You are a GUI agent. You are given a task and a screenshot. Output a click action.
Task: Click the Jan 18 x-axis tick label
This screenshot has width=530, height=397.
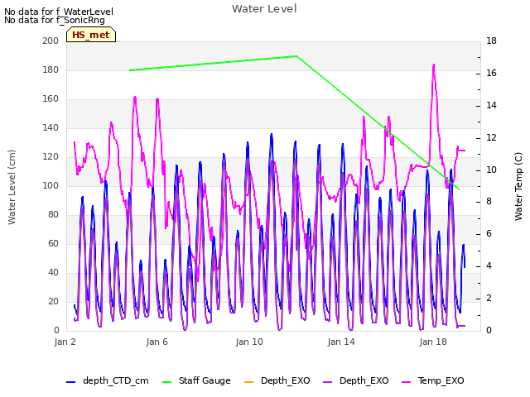(433, 342)
